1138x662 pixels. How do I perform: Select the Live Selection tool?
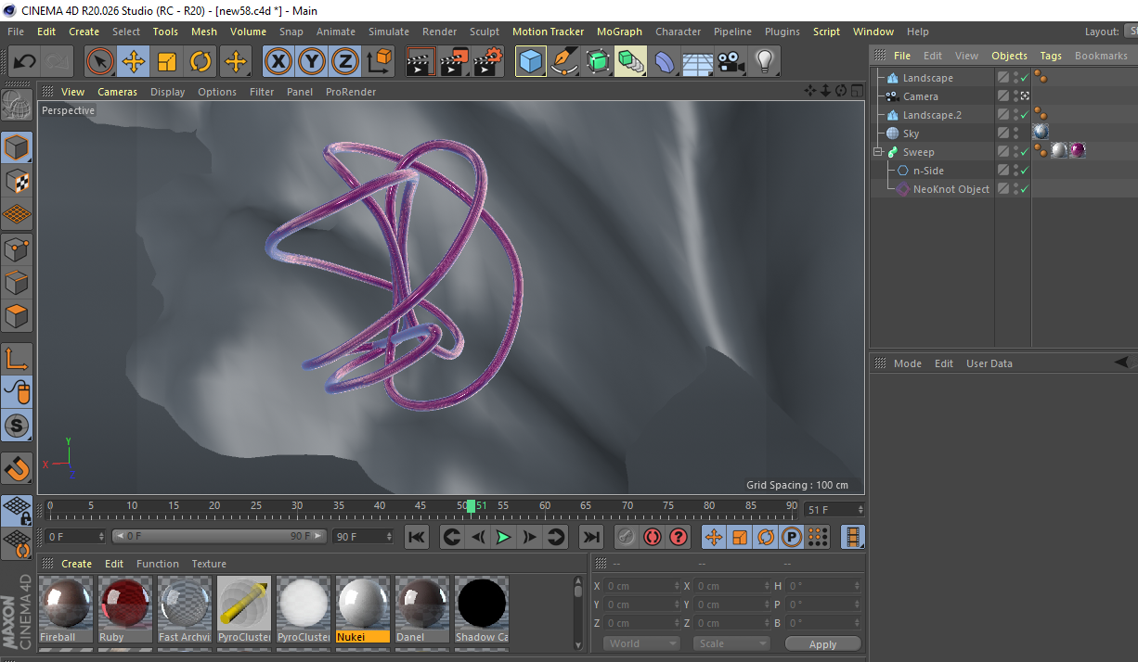100,62
